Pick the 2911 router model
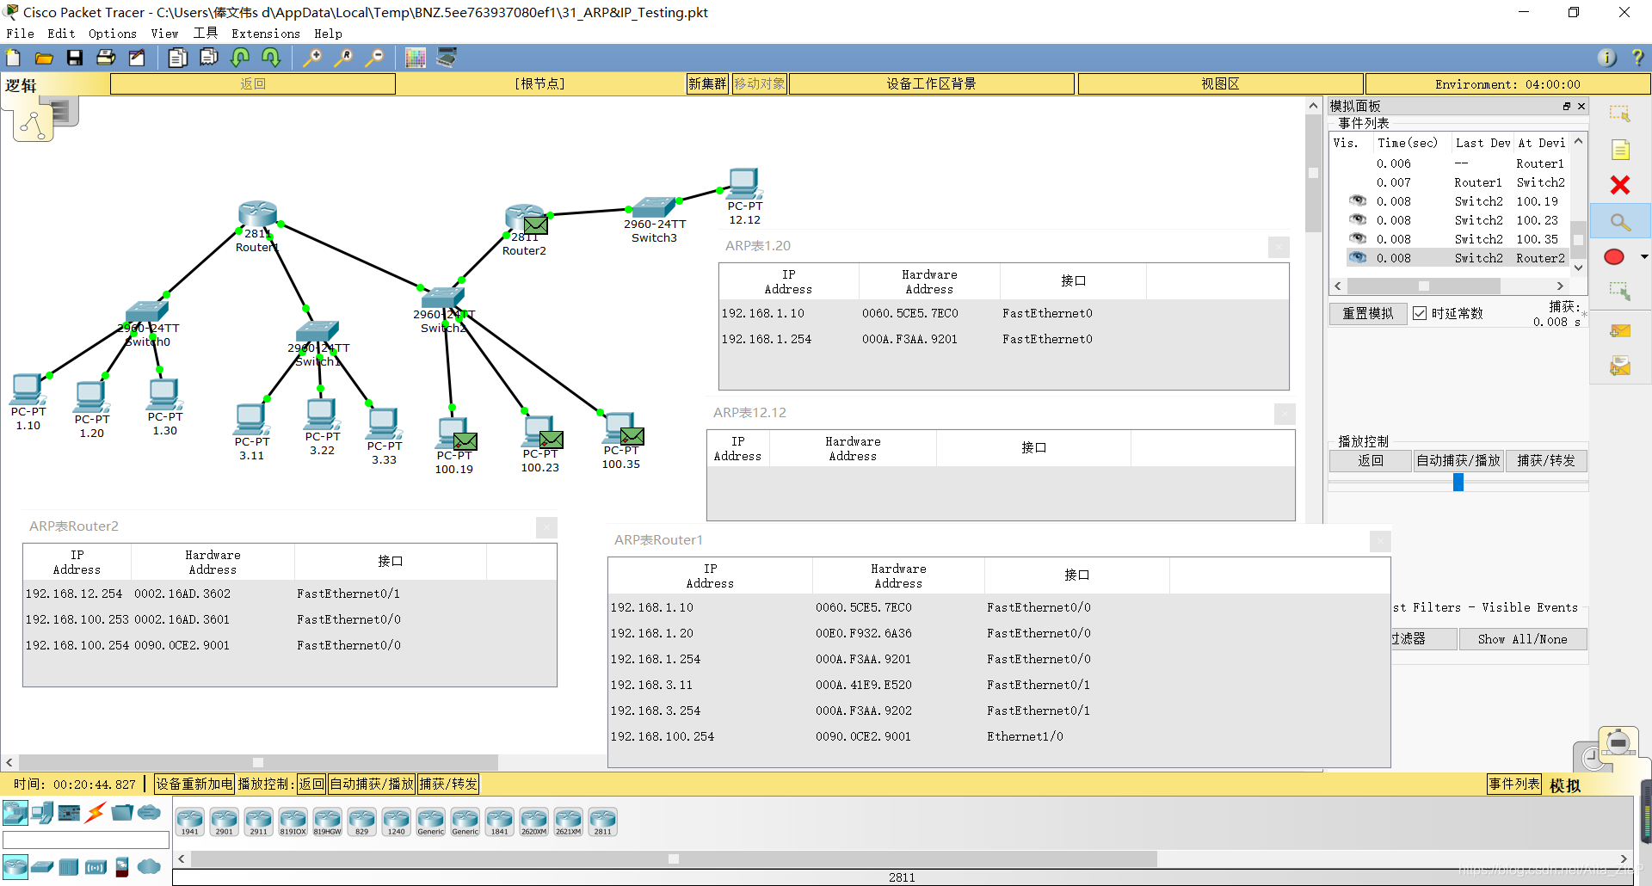 click(258, 821)
